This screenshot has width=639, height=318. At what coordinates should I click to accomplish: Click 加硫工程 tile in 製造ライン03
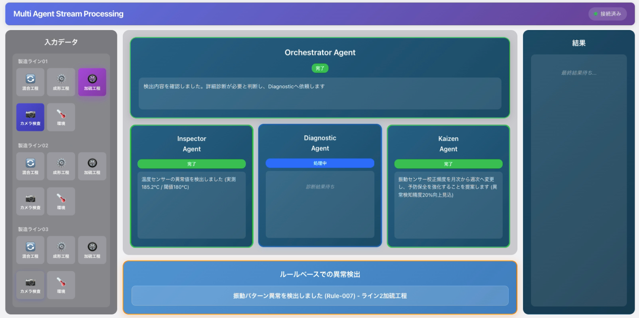point(92,250)
